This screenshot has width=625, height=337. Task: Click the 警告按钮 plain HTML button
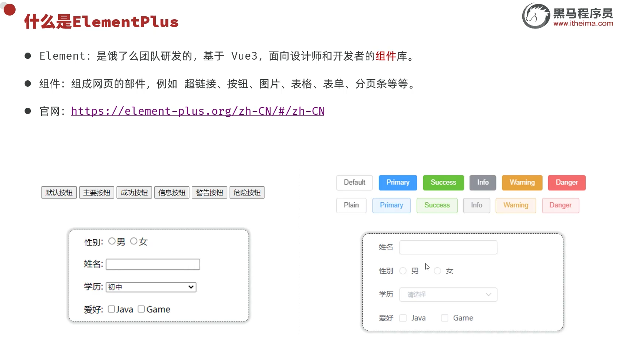point(210,193)
